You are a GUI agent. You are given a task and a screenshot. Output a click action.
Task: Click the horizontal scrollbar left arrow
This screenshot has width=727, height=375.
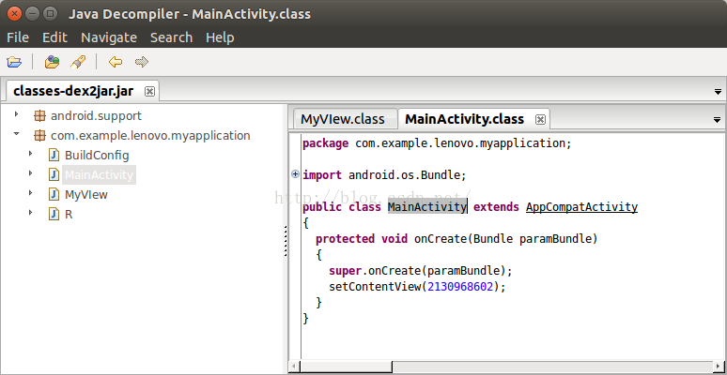(294, 367)
